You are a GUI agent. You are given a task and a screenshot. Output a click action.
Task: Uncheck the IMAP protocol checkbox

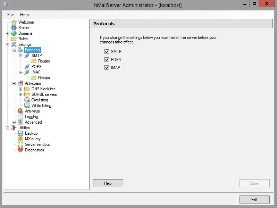pos(107,67)
